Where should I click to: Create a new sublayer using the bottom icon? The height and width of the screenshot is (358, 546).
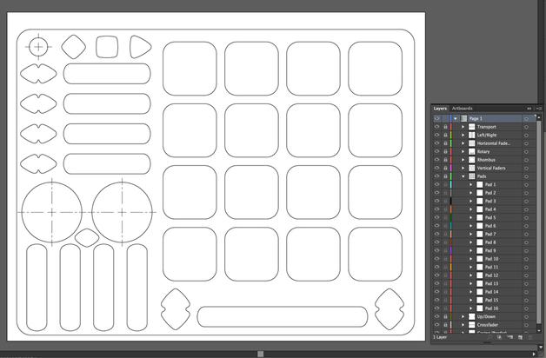510,337
